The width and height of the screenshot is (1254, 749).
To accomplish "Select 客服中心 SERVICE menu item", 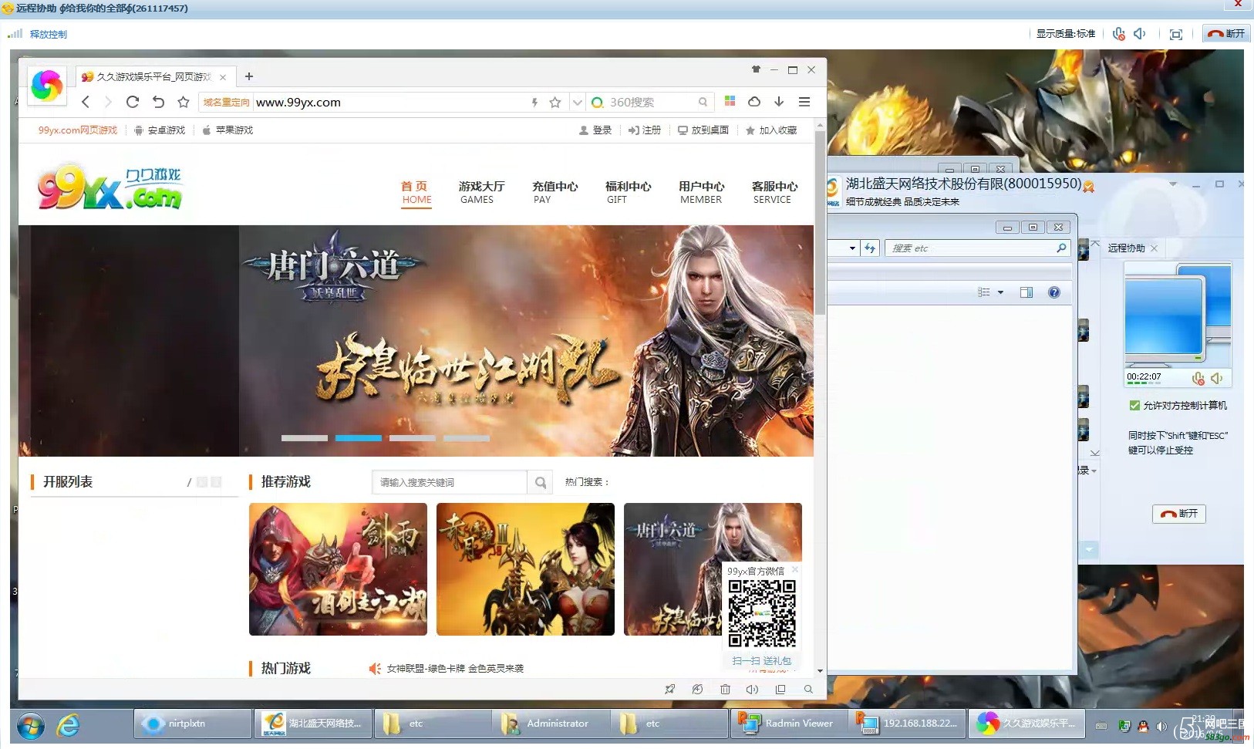I will [774, 192].
